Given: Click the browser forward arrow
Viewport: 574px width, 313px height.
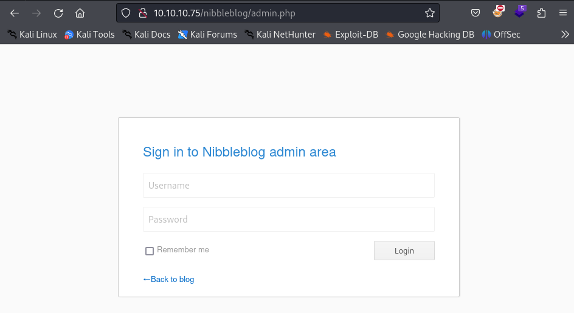Looking at the screenshot, I should point(36,13).
